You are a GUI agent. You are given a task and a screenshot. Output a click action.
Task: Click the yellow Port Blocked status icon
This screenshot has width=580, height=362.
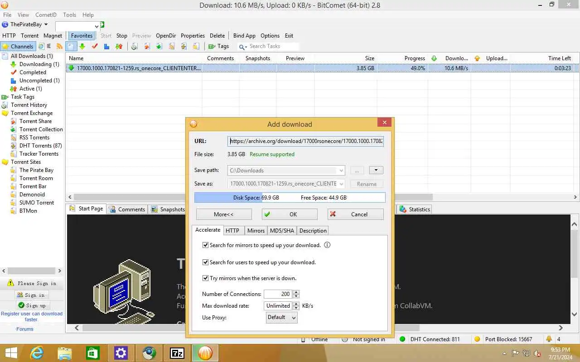coord(477,339)
